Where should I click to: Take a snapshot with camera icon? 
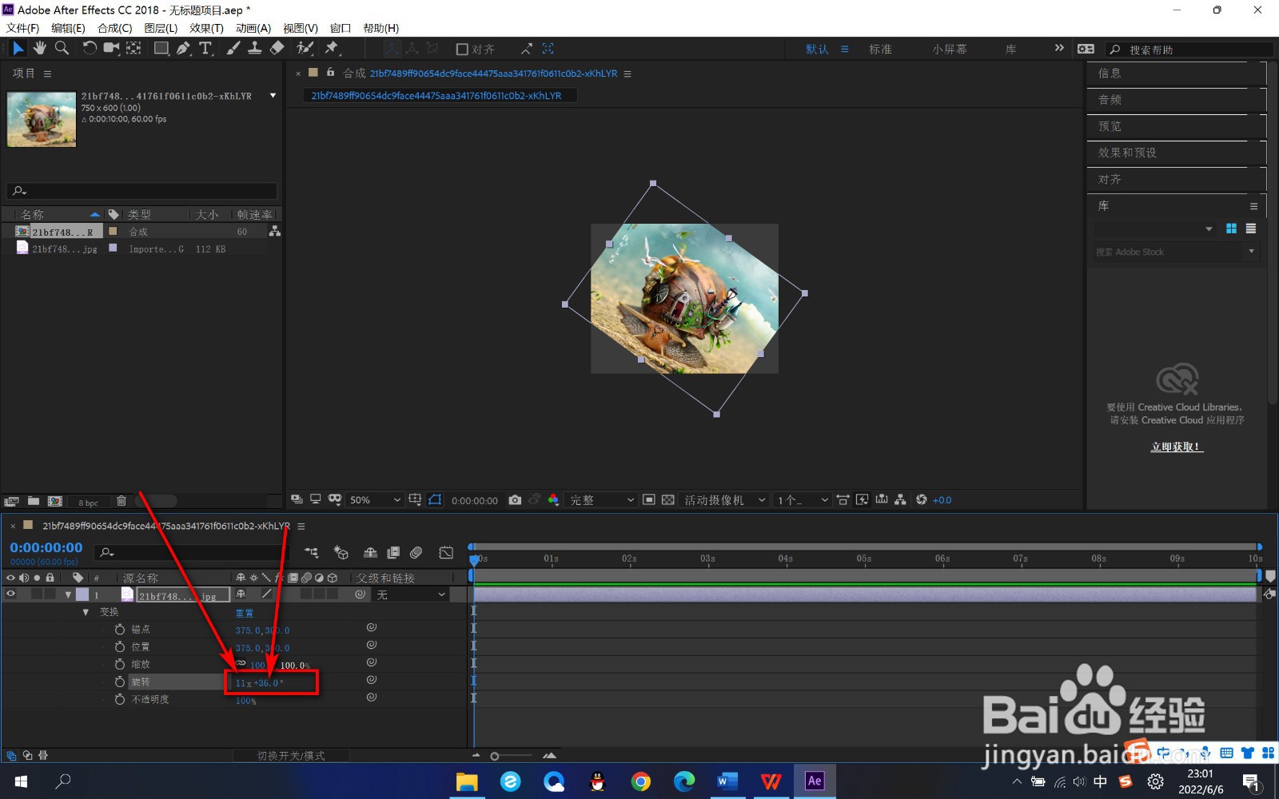pyautogui.click(x=515, y=500)
